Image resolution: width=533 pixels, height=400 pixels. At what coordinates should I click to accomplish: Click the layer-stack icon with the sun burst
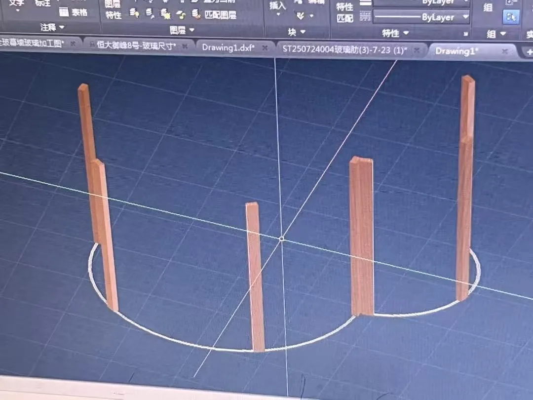[165, 14]
